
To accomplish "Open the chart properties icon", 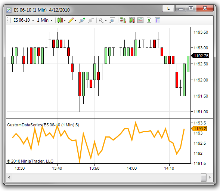I will [x=158, y=20].
